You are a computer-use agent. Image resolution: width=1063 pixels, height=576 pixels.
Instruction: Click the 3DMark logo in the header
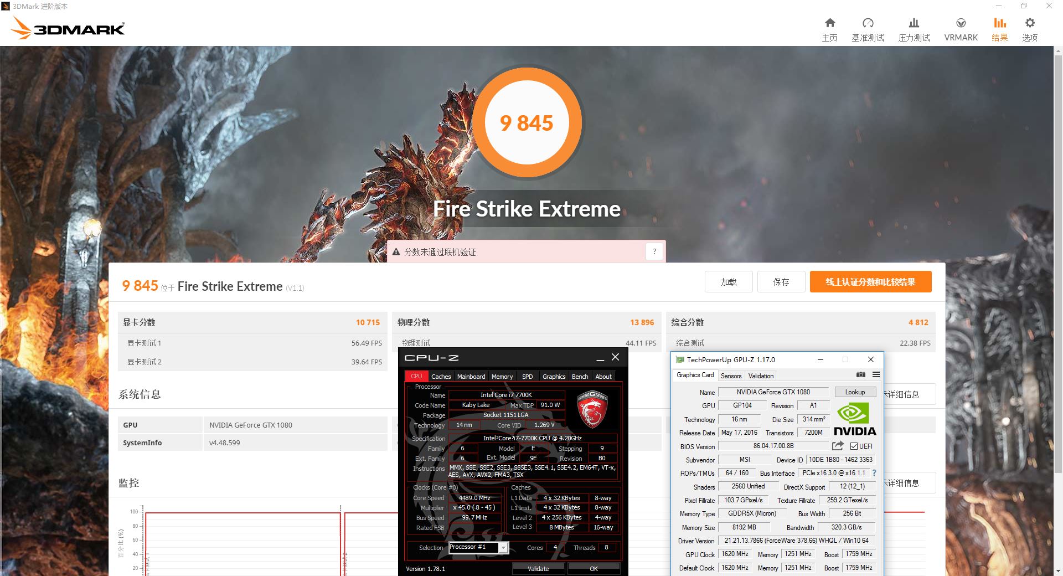(x=68, y=28)
